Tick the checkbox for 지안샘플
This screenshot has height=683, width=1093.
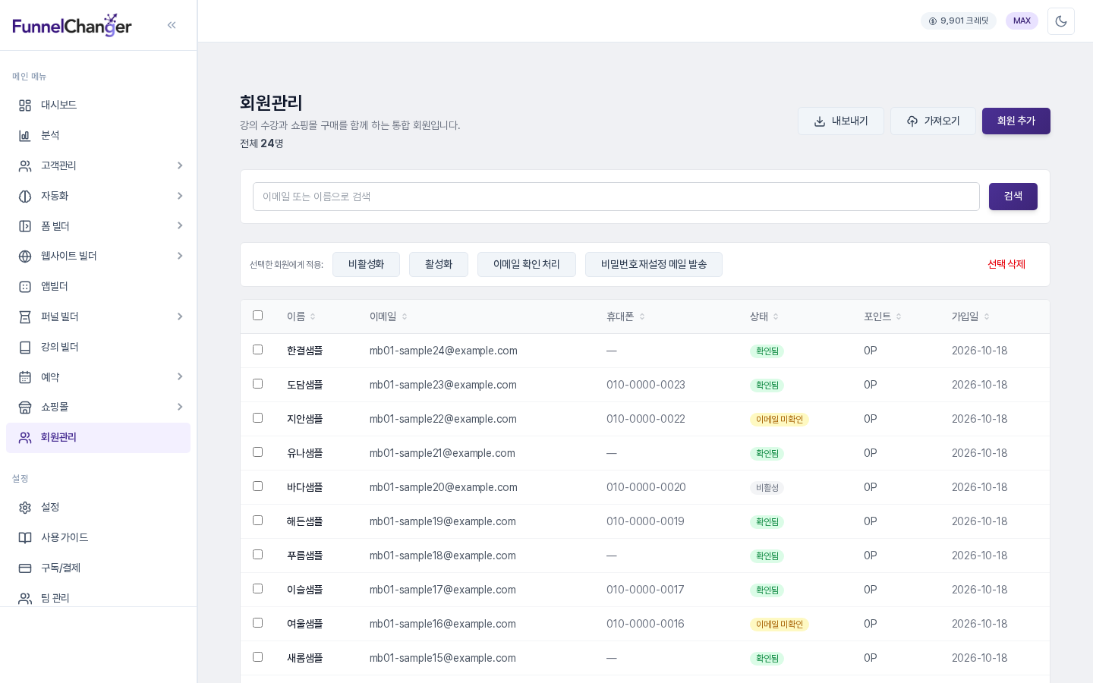pos(258,418)
